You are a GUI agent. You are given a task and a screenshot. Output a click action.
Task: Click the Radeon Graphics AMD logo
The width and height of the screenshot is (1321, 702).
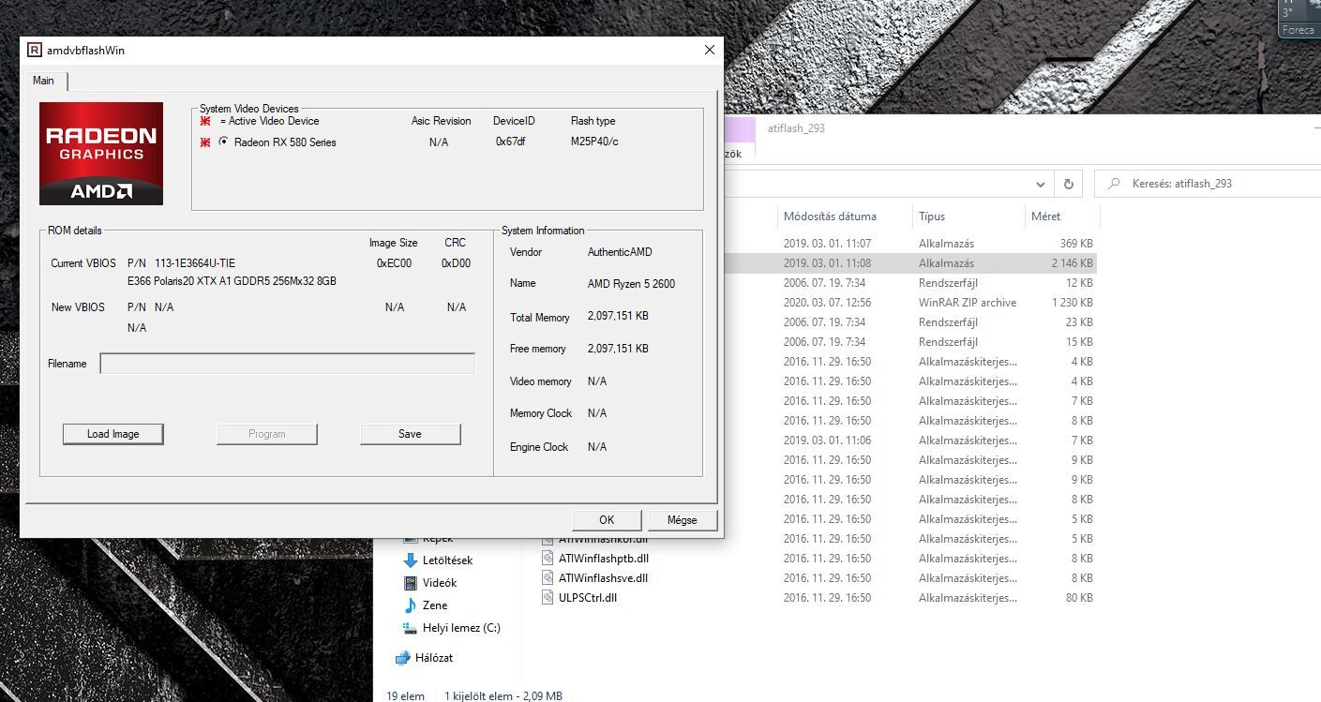click(x=101, y=154)
